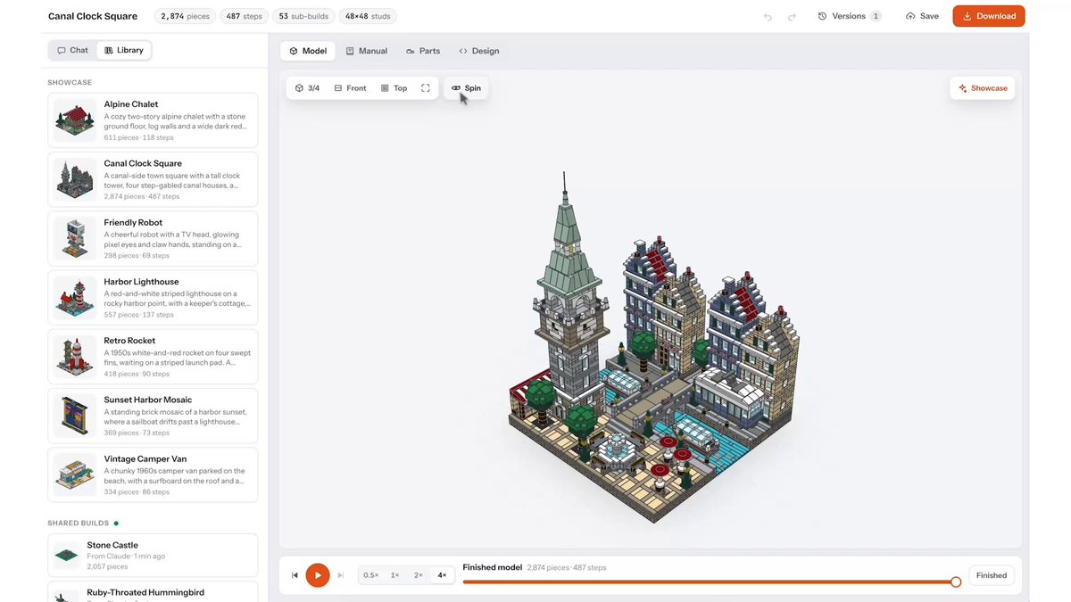Click the fullscreen expand icon
This screenshot has height=602, width=1071.
point(426,88)
